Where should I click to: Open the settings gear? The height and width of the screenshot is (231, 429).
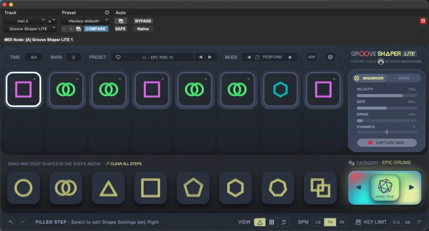[x=330, y=57]
